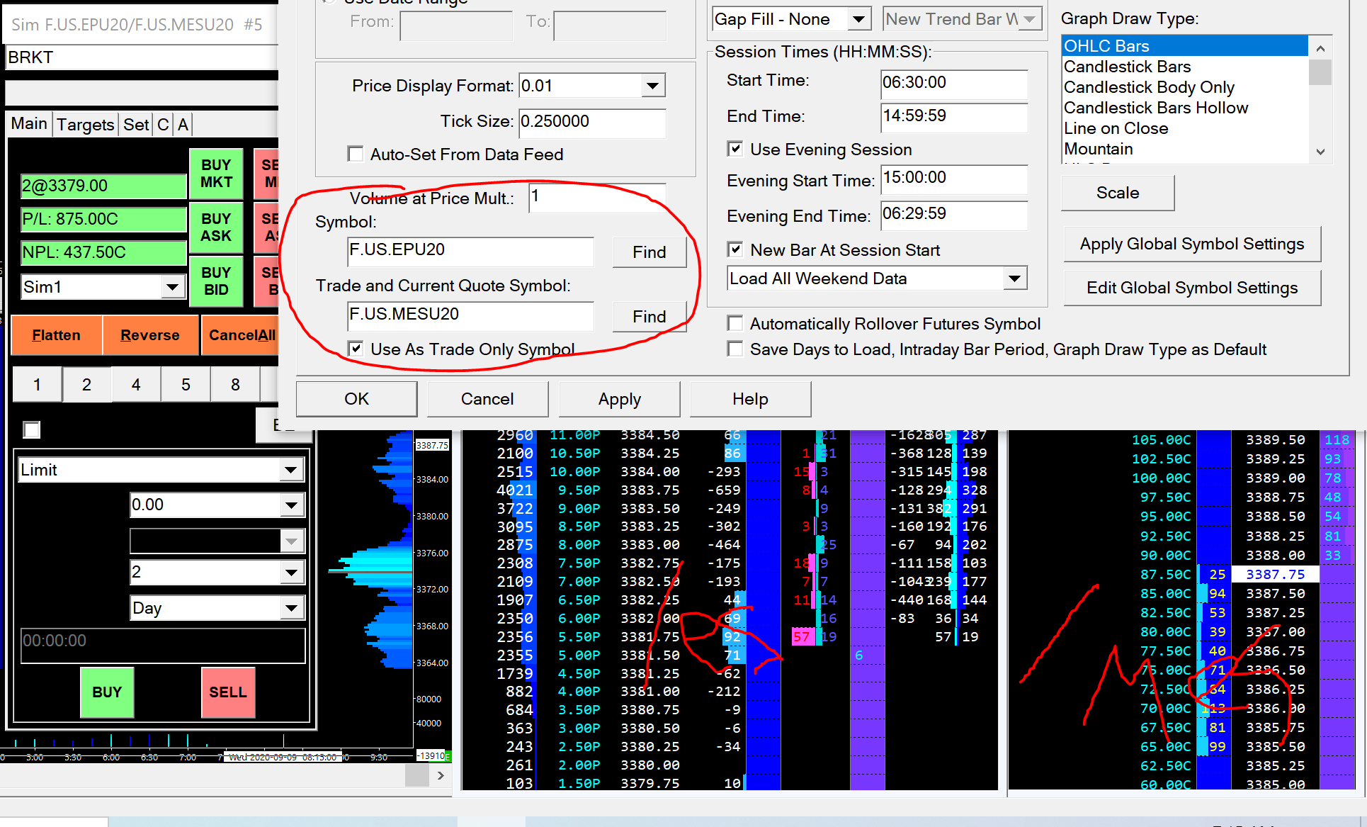
Task: Switch to the Set tab
Action: [135, 125]
